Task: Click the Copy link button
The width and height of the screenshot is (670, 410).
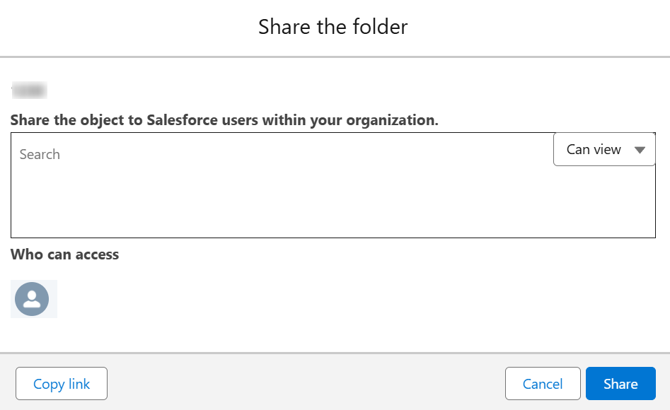Action: (x=61, y=383)
